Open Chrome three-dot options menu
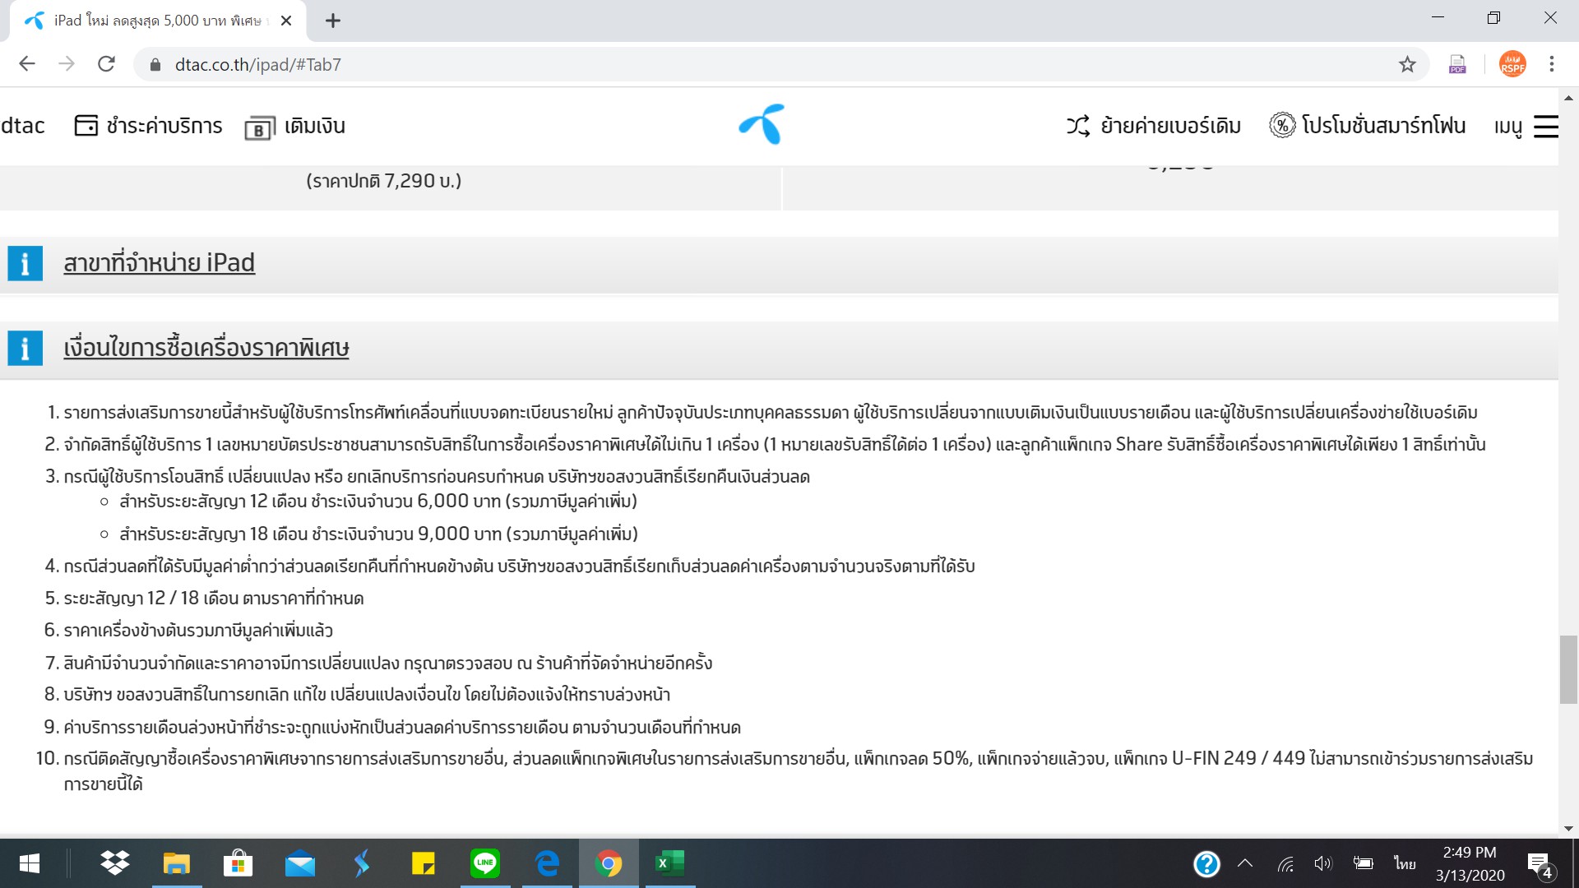1579x888 pixels. click(x=1551, y=64)
